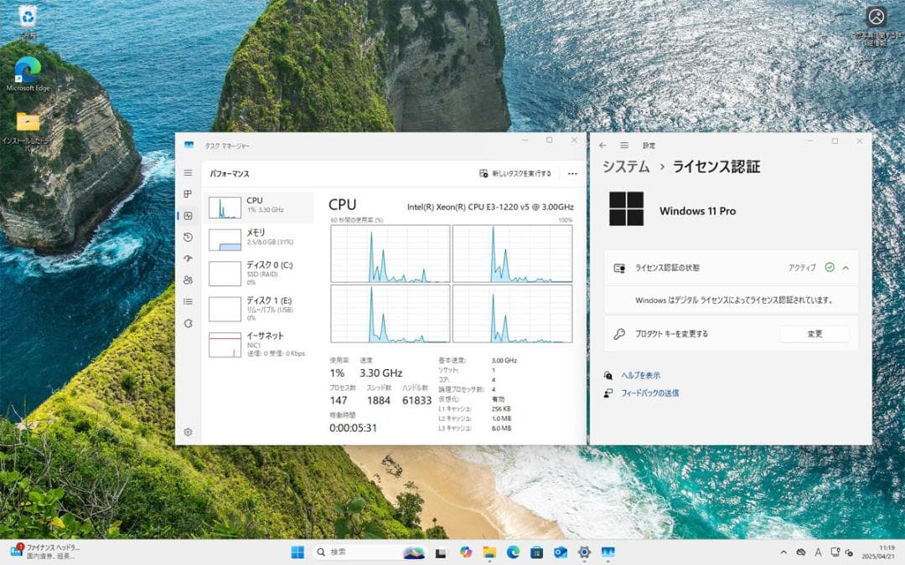Expand hidden system tray icons
This screenshot has width=905, height=565.
784,552
